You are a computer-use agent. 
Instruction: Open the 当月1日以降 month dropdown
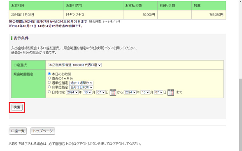pyautogui.click(x=81, y=87)
